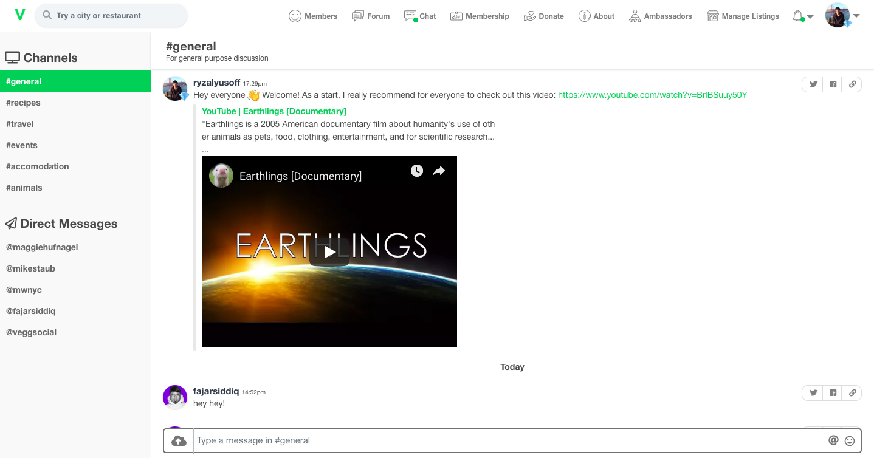This screenshot has height=458, width=874.
Task: Click the share arrow icon on video
Action: point(439,171)
